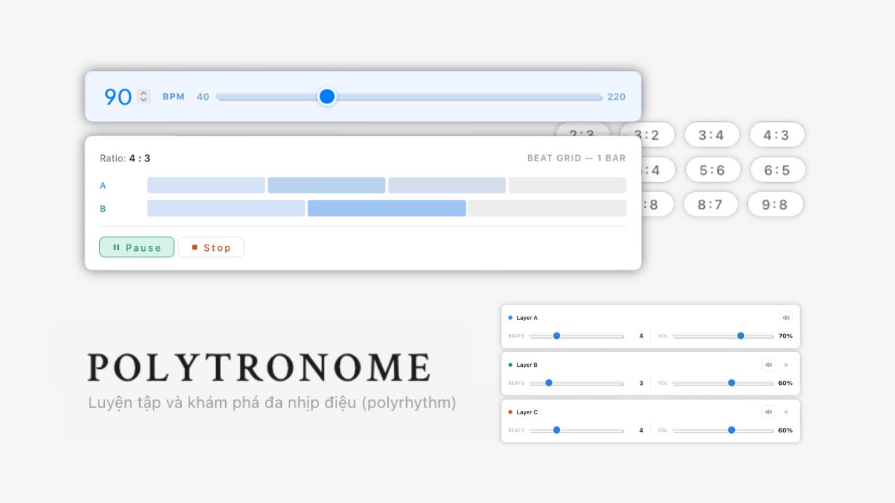Click the beats value '4' of Layer C
895x503 pixels.
(641, 430)
